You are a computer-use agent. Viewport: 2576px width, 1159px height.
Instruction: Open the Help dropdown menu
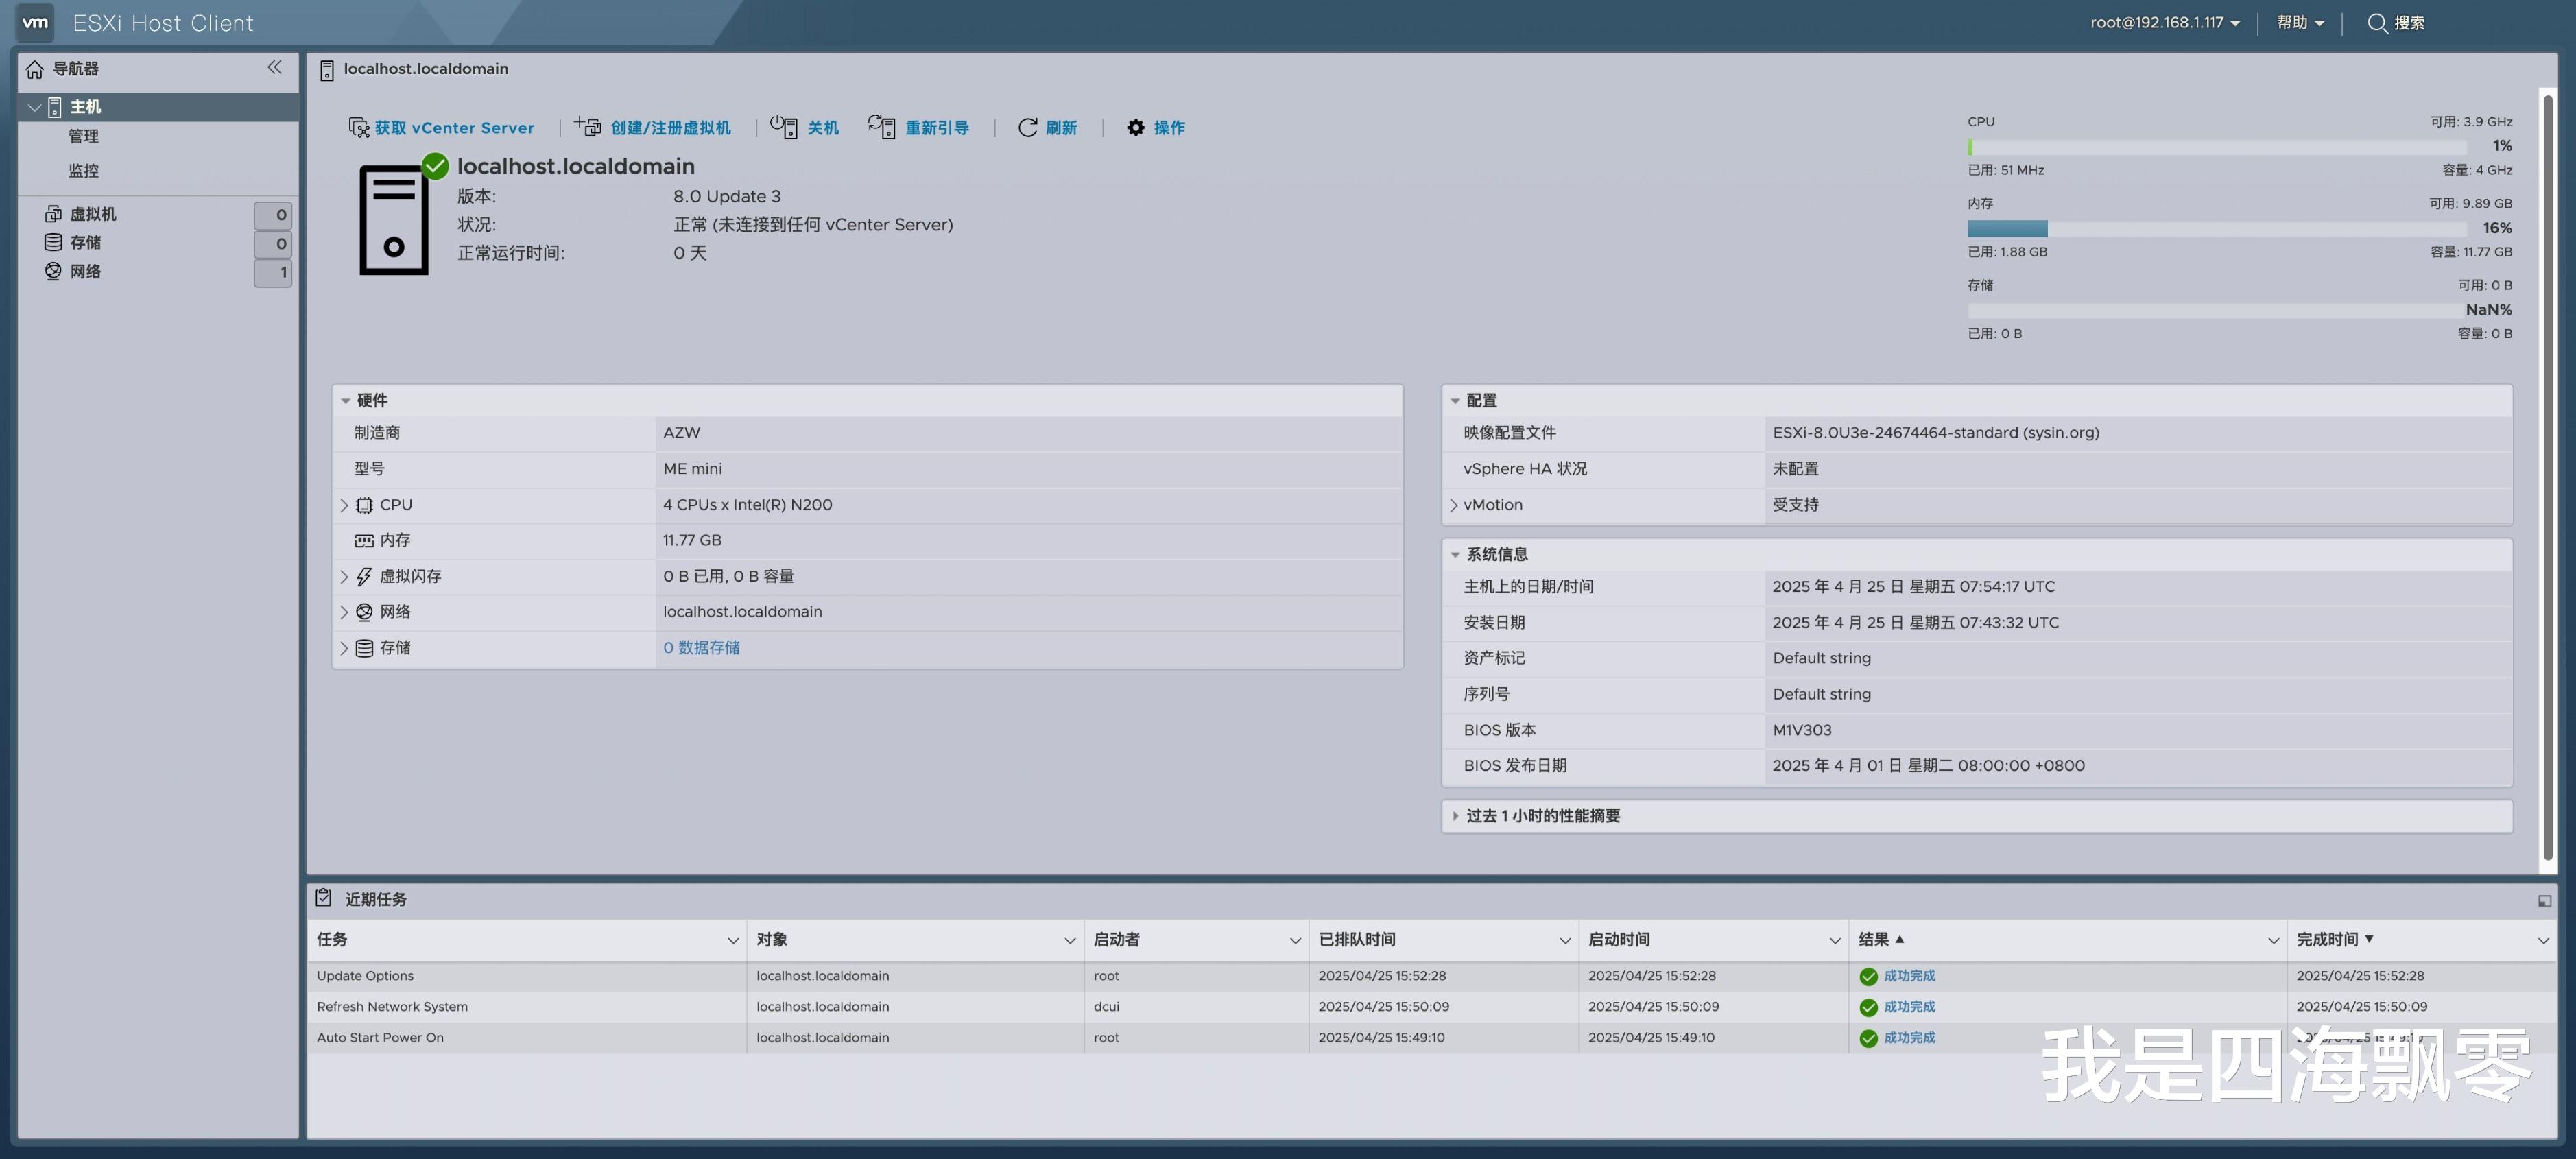2300,23
